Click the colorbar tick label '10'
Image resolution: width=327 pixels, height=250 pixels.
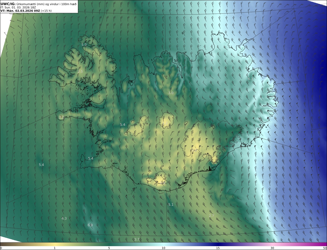[x=163, y=248]
